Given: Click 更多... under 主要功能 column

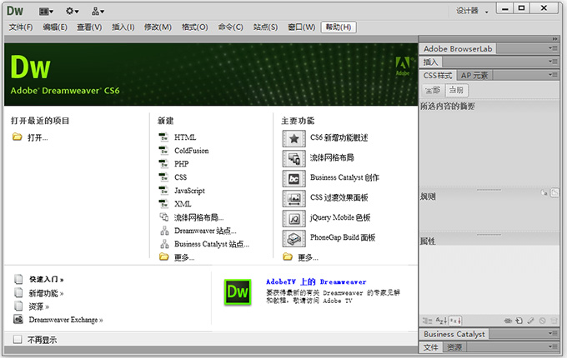Looking at the screenshot, I should (308, 257).
